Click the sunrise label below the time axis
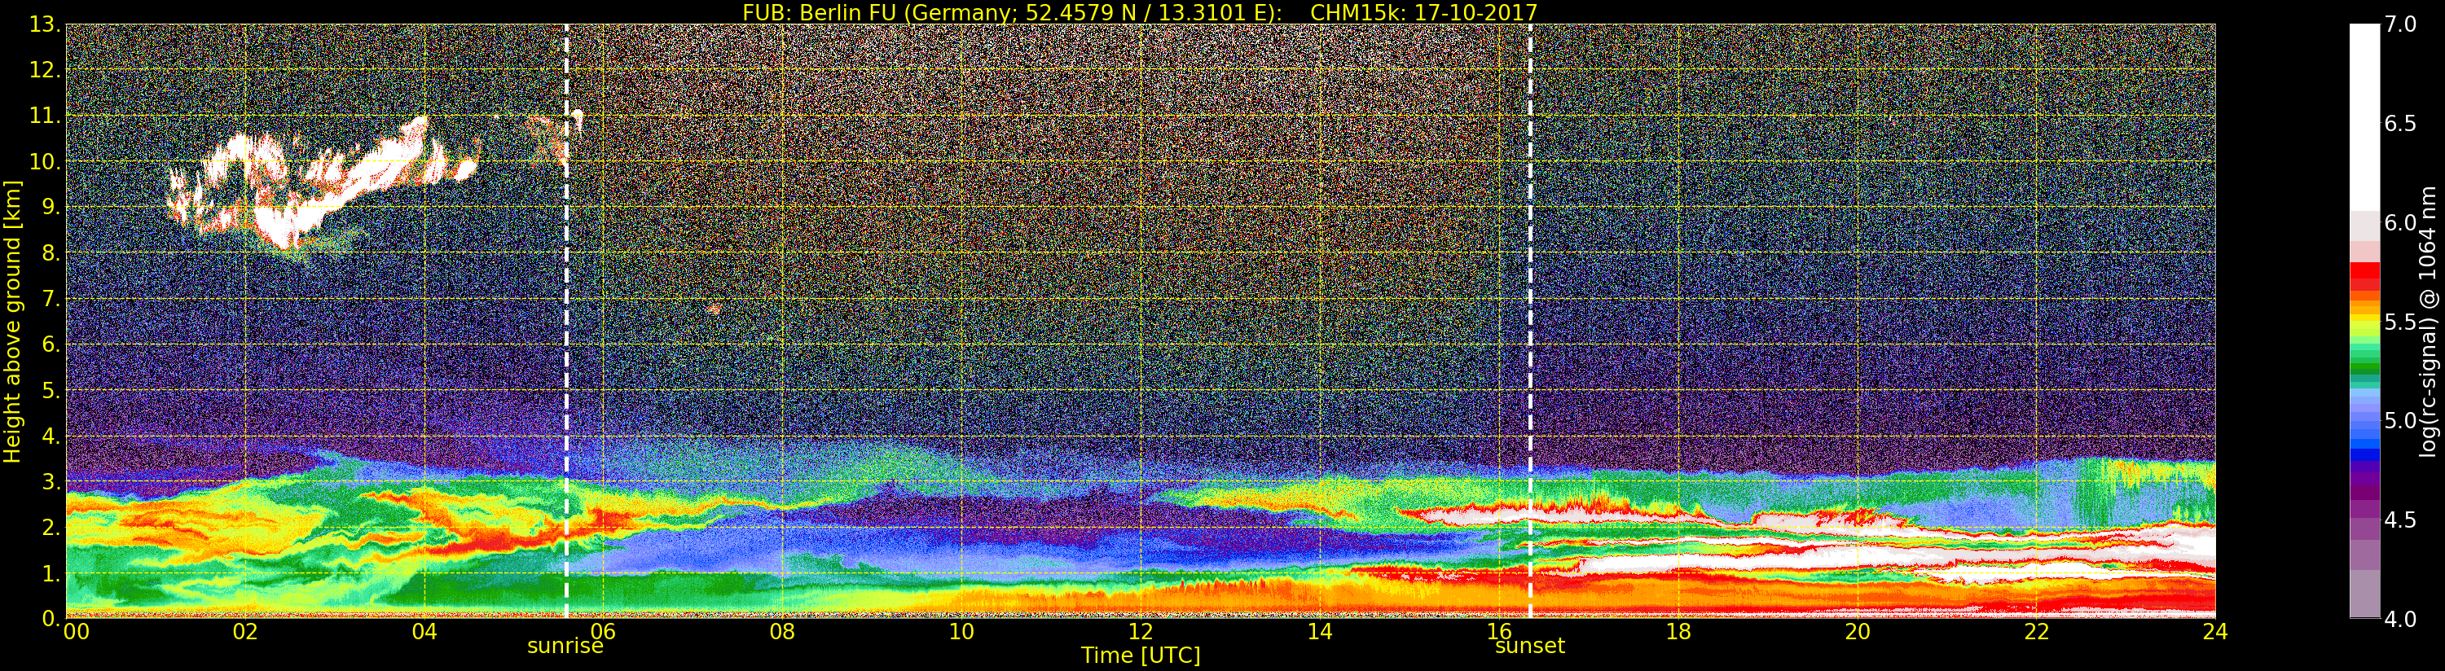Viewport: 2445px width, 671px height. coord(565,647)
